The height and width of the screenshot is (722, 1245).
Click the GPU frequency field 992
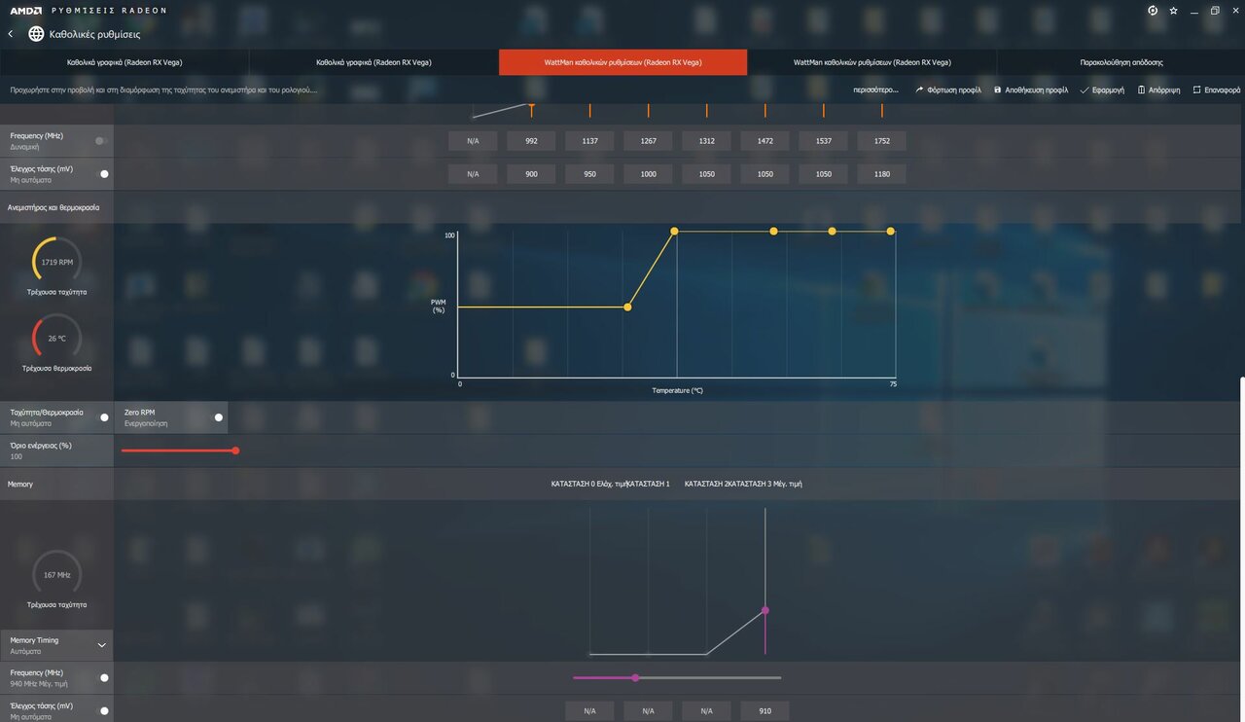531,141
